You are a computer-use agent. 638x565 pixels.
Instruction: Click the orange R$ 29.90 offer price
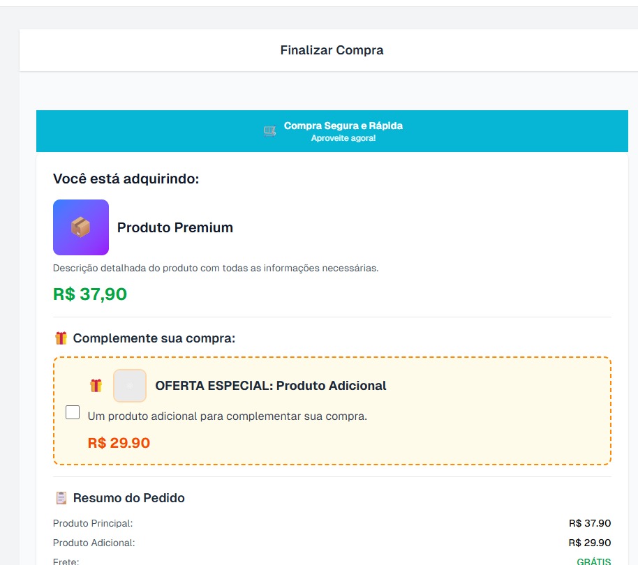click(x=118, y=443)
